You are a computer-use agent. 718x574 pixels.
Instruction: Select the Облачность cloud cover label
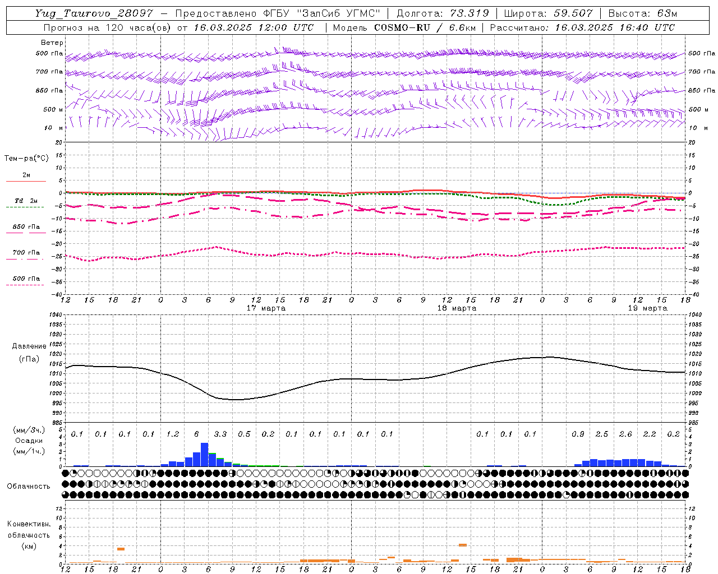[29, 487]
